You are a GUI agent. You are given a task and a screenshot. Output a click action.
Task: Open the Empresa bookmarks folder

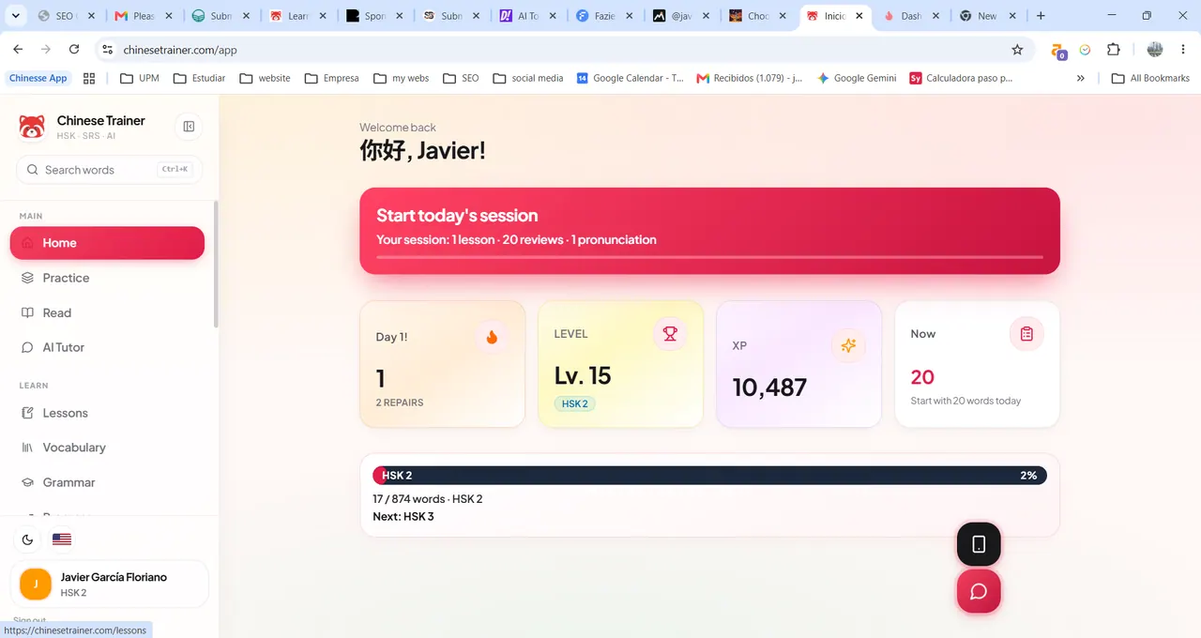coord(332,78)
